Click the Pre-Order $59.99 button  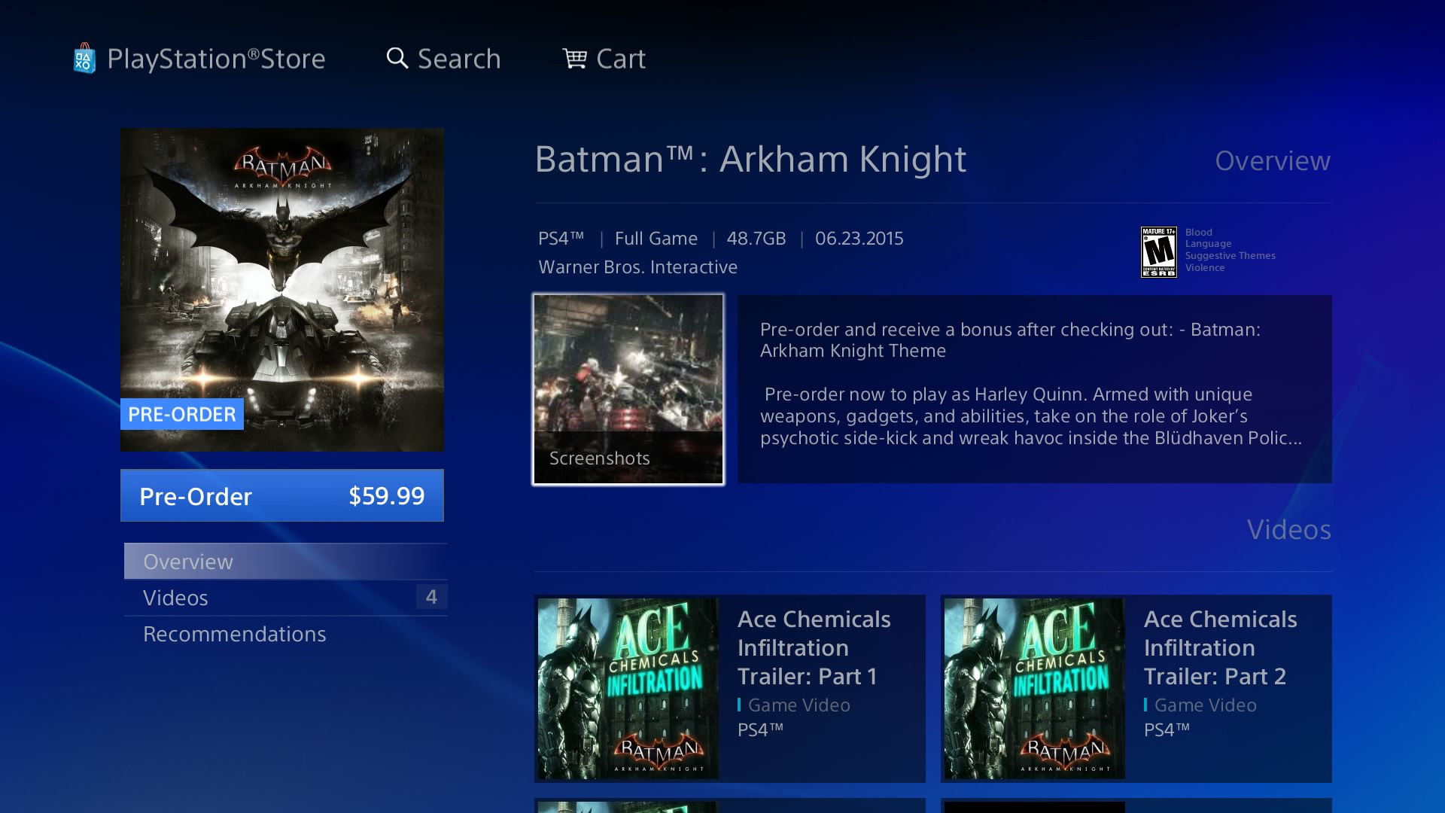[x=282, y=495]
